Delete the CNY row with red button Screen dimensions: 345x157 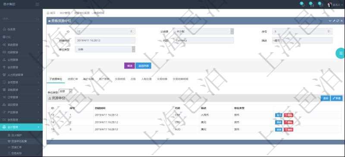[x=289, y=115]
